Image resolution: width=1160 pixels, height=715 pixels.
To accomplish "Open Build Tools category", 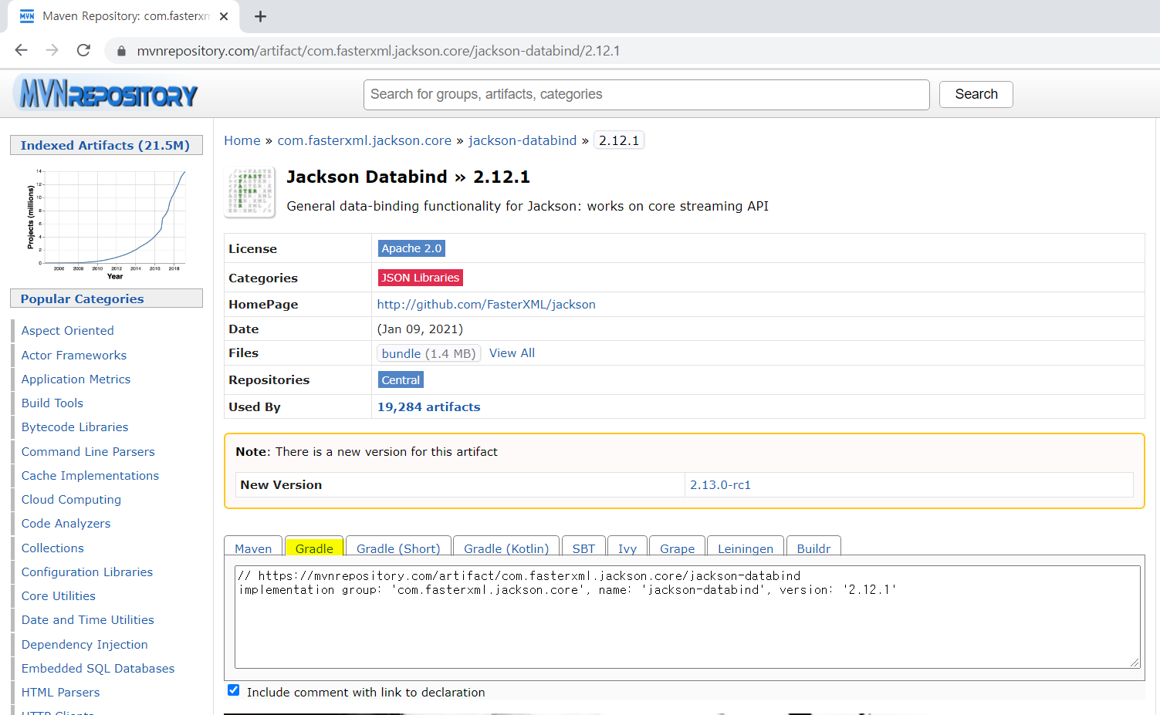I will (52, 403).
